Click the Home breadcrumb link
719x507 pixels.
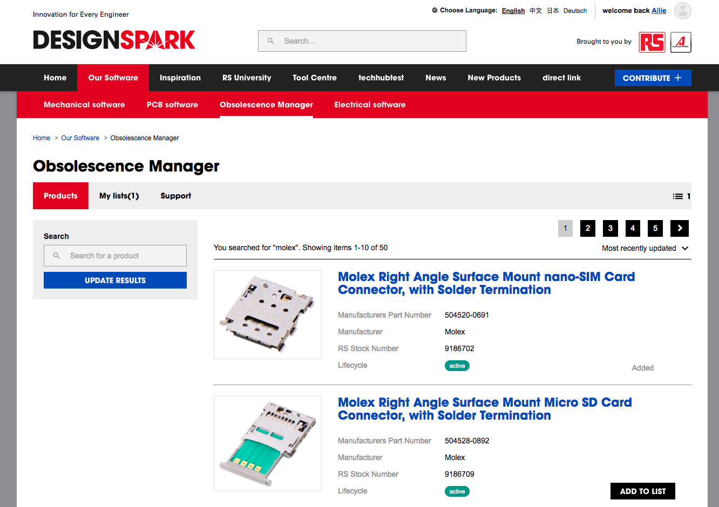42,138
